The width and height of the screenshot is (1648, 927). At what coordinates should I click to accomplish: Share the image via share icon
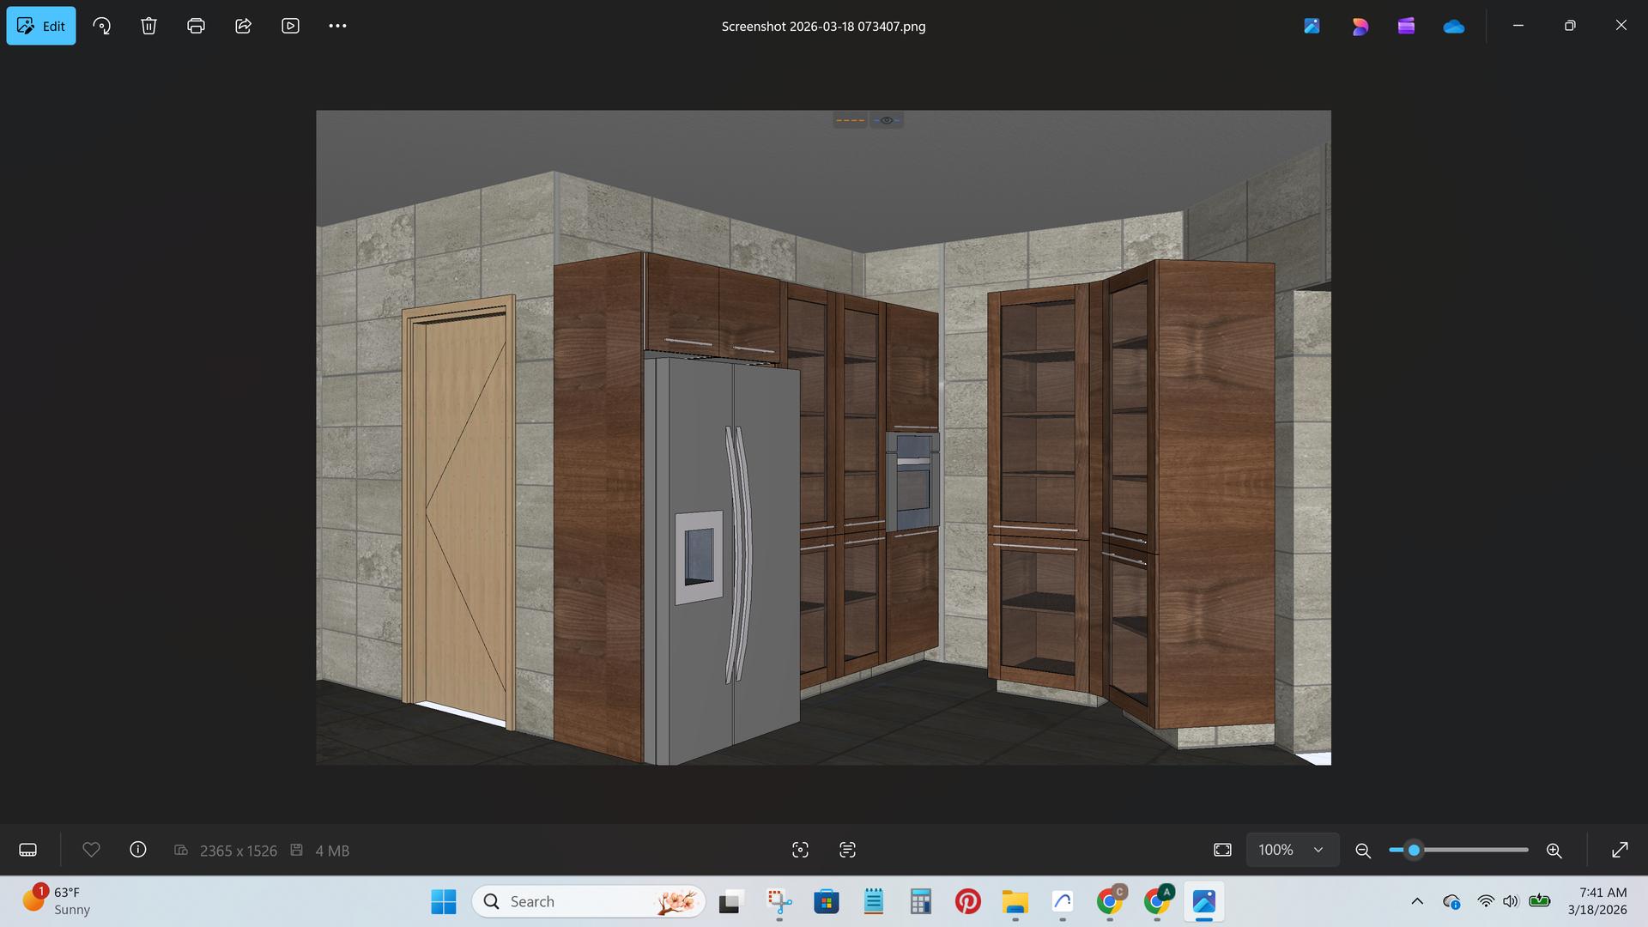pos(243,26)
